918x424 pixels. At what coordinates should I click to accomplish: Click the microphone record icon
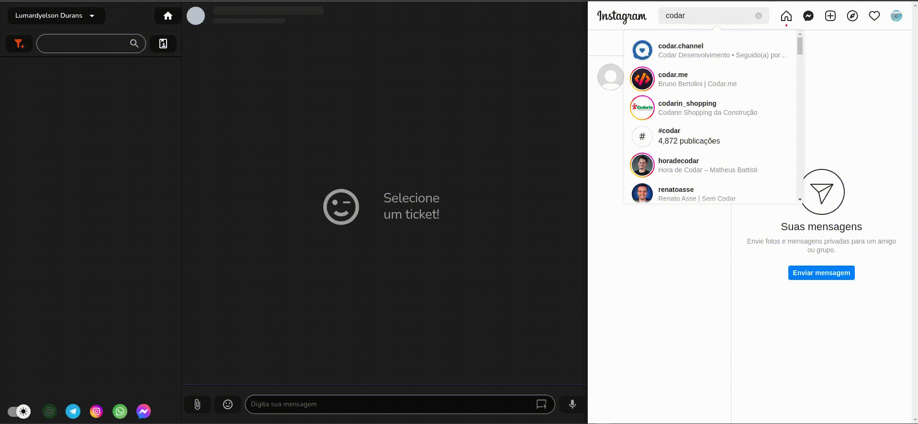[x=572, y=404]
